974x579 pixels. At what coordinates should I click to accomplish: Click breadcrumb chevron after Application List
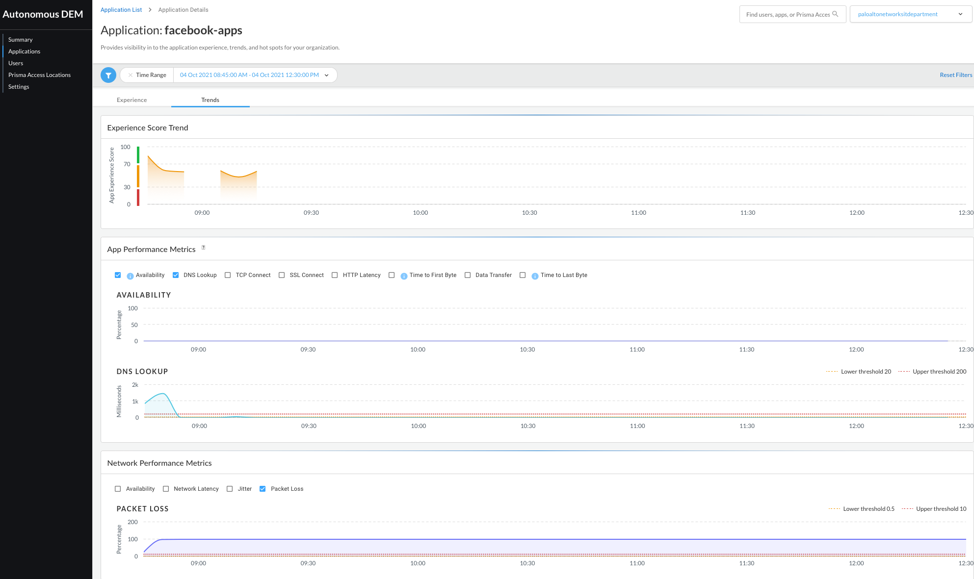[x=150, y=10]
